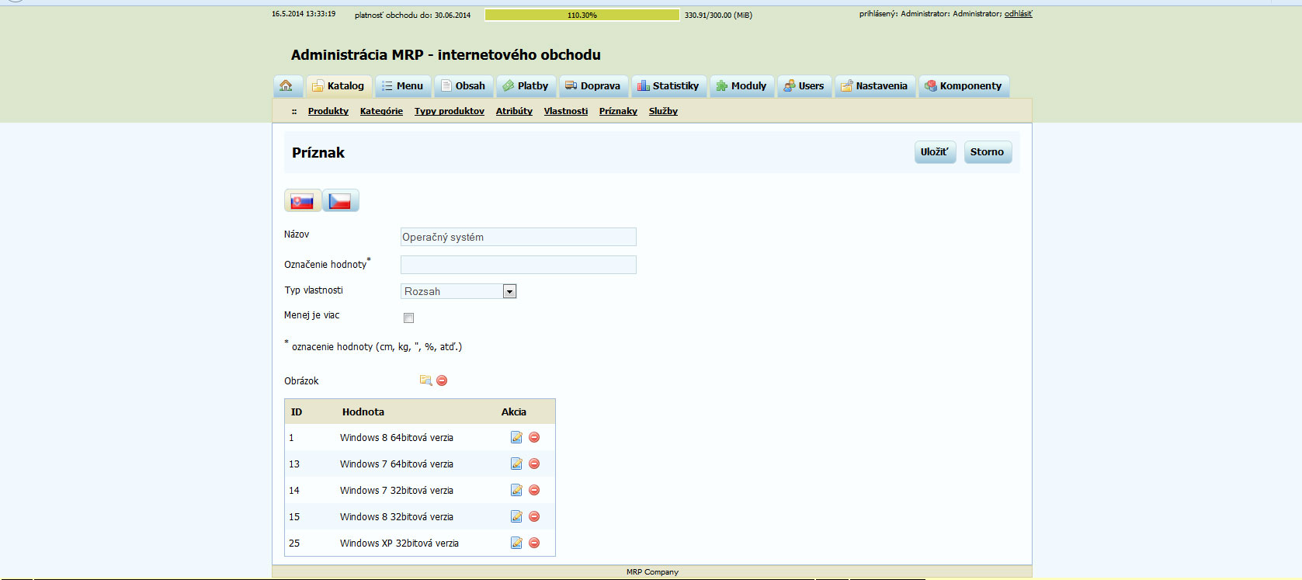
Task: Go to Produkty submenu link
Action: [328, 111]
